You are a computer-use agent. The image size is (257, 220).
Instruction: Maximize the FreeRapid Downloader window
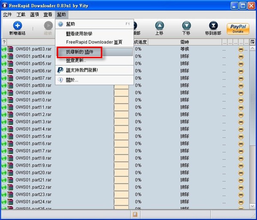point(243,6)
